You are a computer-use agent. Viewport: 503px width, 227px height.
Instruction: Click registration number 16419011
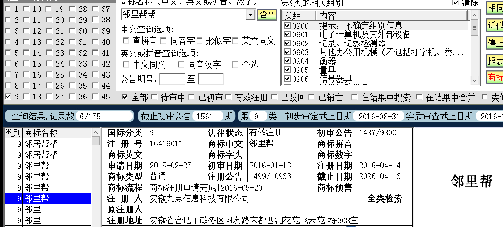(x=166, y=143)
